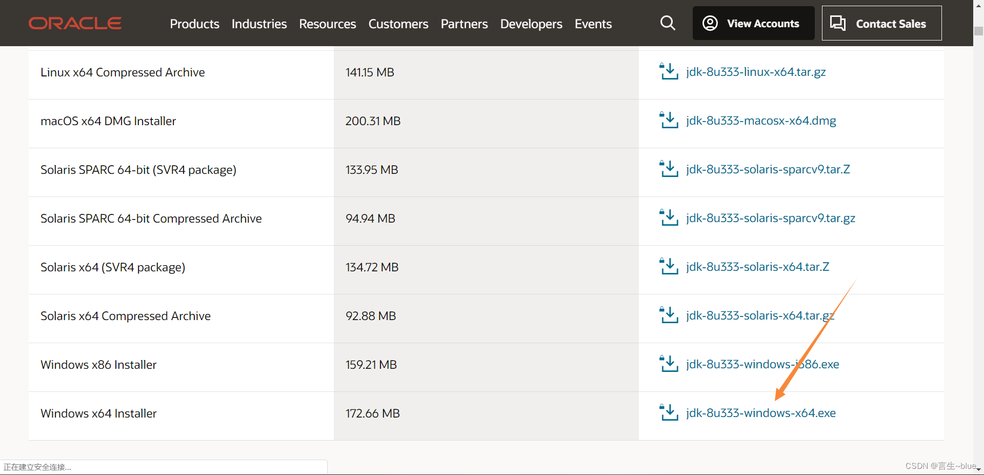The width and height of the screenshot is (984, 475).
Task: Click the vertical scrollbar thumb
Action: (978, 31)
